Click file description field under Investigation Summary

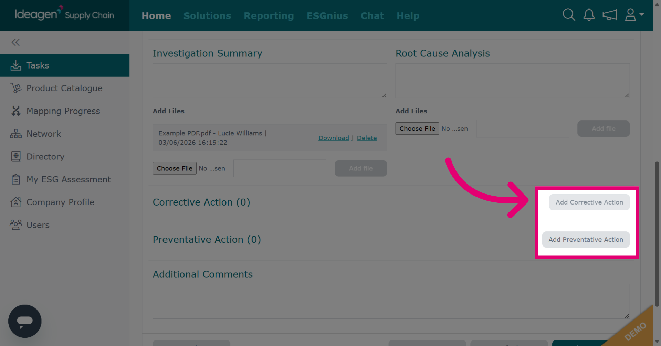point(280,168)
